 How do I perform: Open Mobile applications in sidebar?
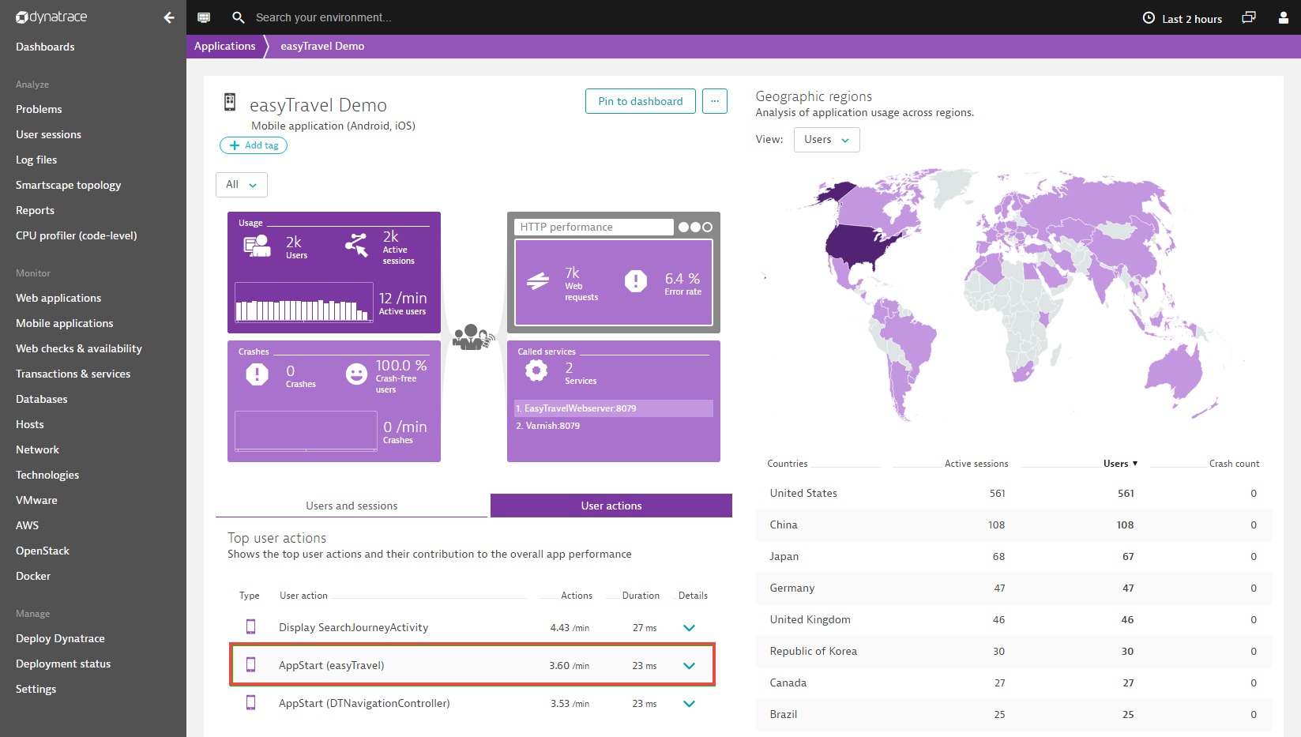[x=65, y=323]
